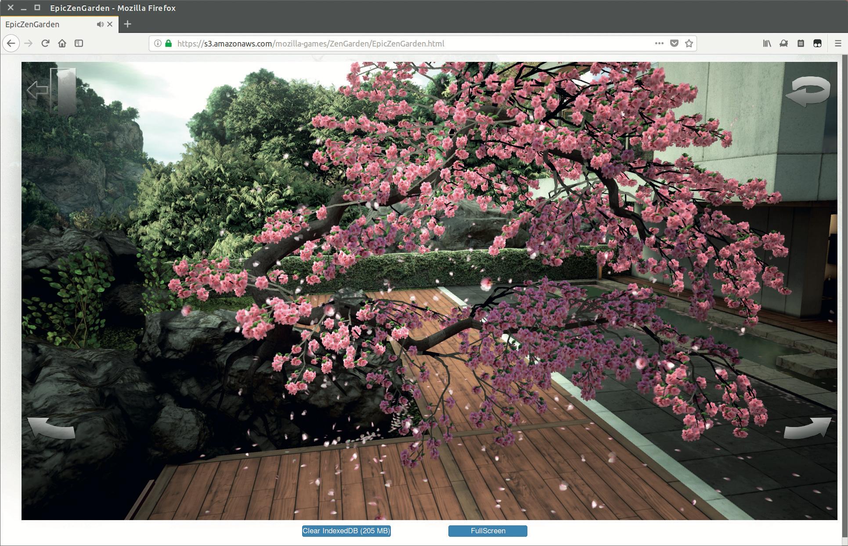Image resolution: width=848 pixels, height=546 pixels.
Task: Open Firefox Library icon
Action: [767, 43]
